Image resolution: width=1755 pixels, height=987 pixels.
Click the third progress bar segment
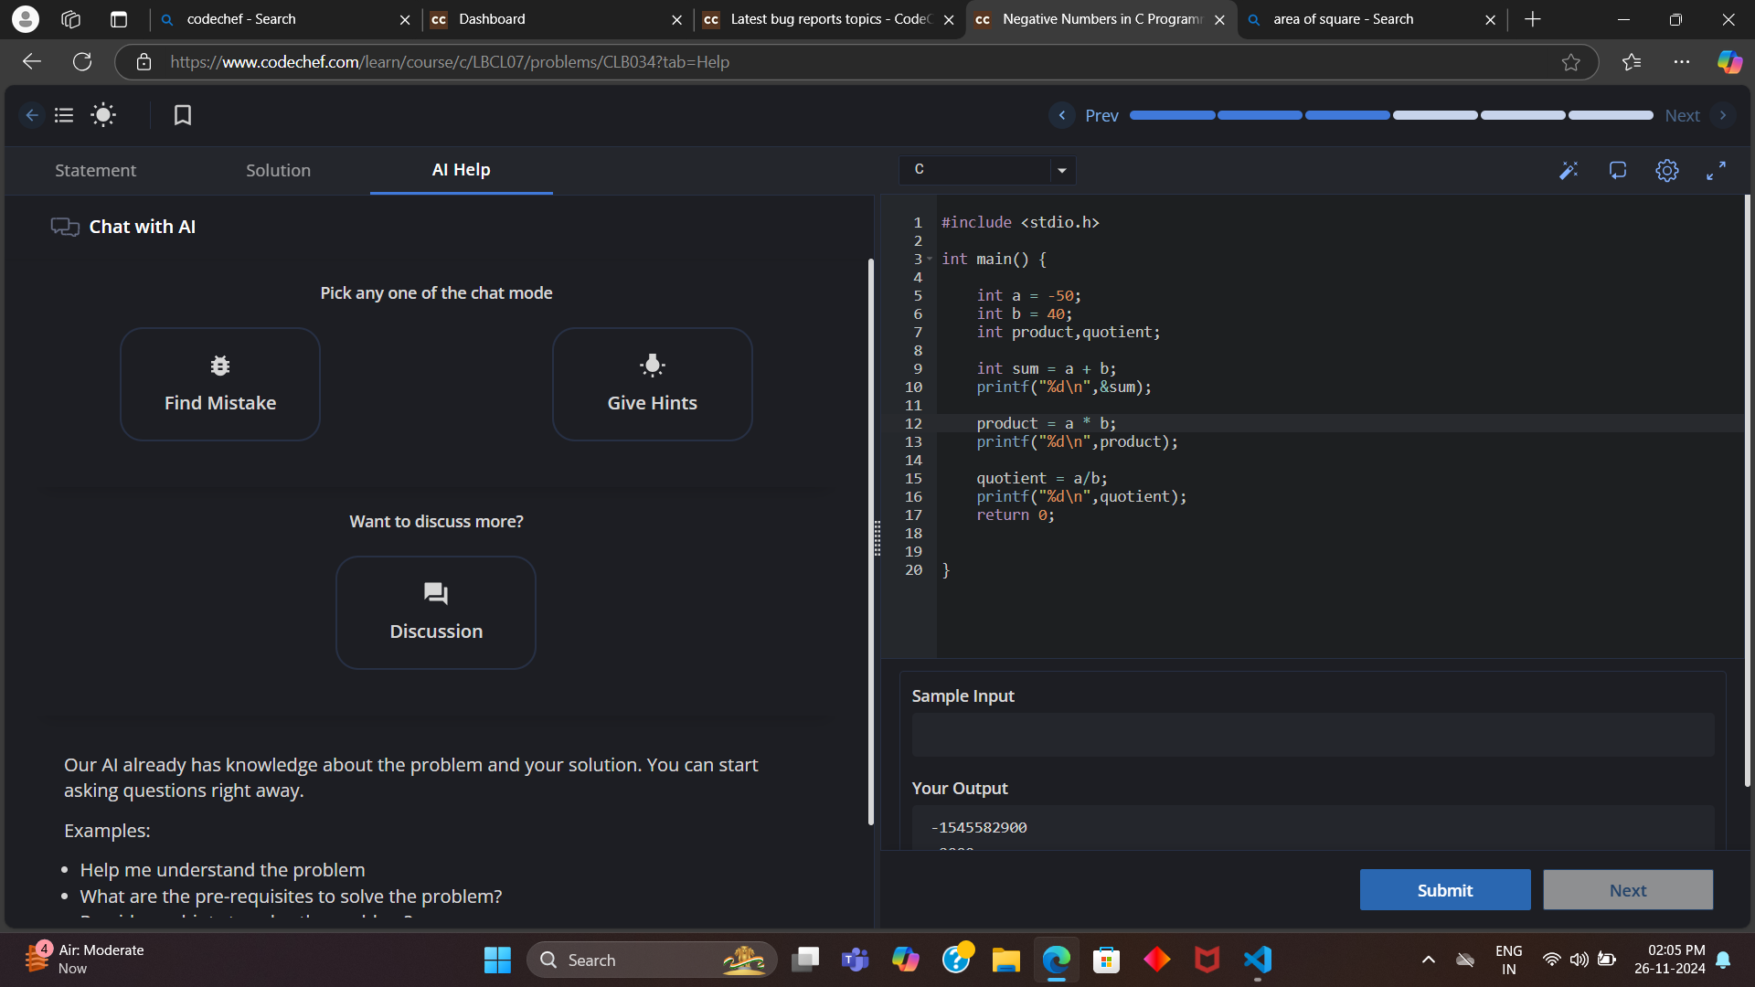coord(1347,115)
